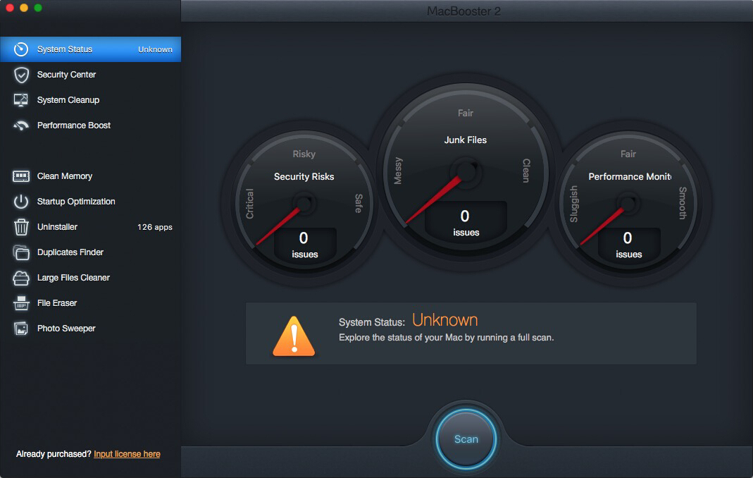The height and width of the screenshot is (478, 753).
Task: Click the 'Smooth' label on Performance gauge
Action: tap(683, 203)
